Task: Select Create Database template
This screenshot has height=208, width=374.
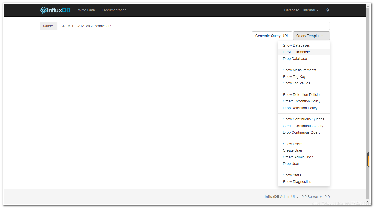Action: pos(304,52)
